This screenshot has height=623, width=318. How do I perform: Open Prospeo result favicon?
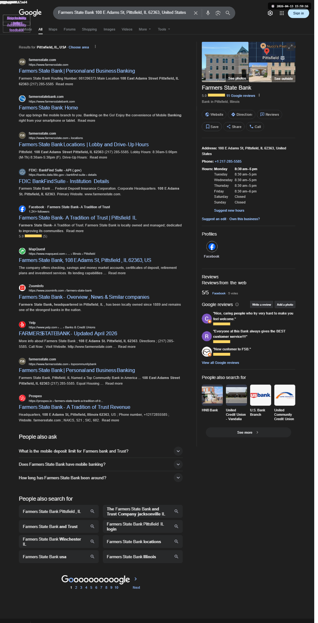[x=22, y=398]
